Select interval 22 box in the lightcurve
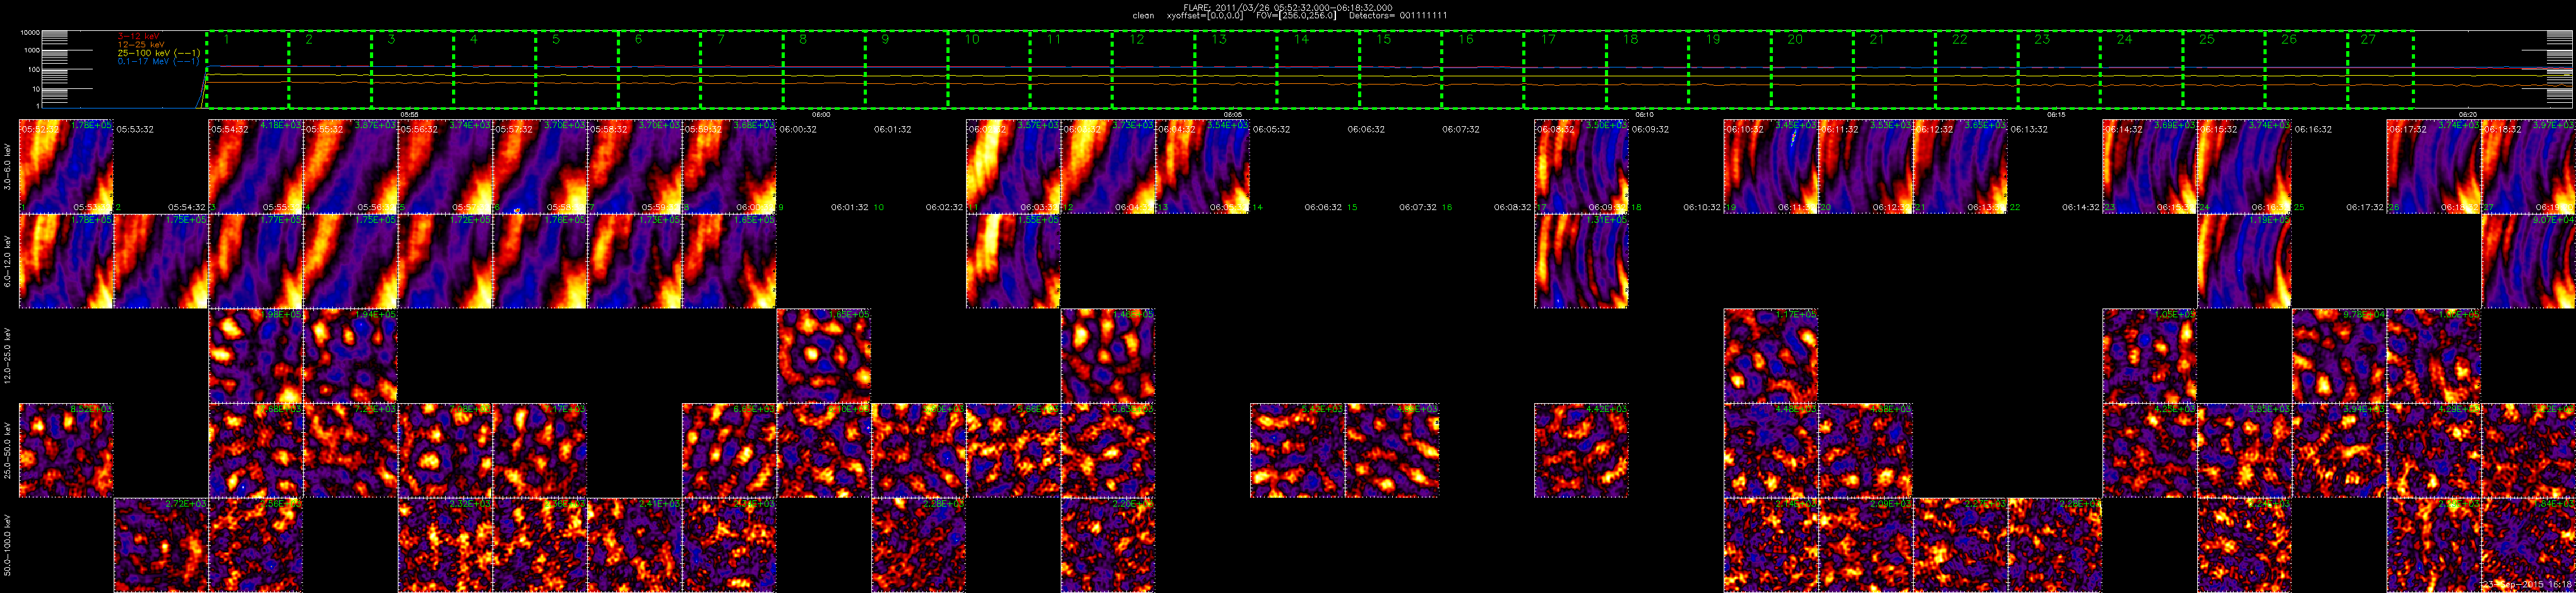This screenshot has height=593, width=2576. pyautogui.click(x=1976, y=69)
